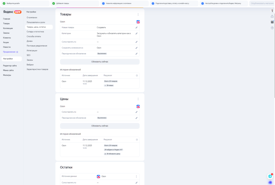Open the 'Добавьте товары' onboarding step
This screenshot has height=185, width=275.
click(75, 3)
